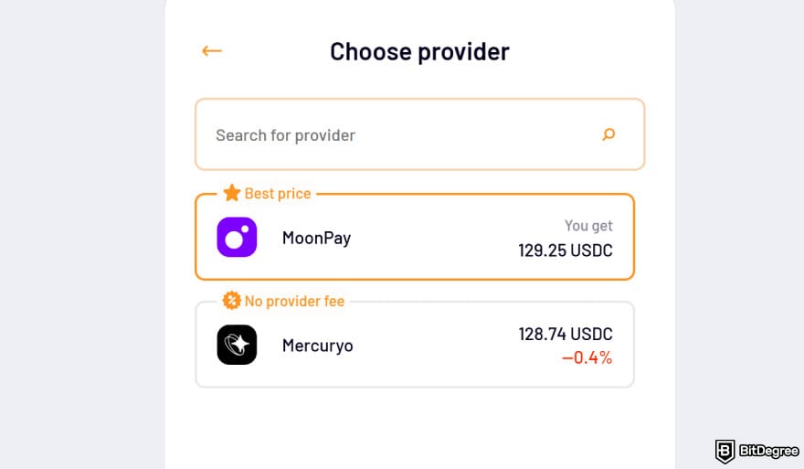Click the You get label
The height and width of the screenshot is (469, 804).
click(588, 226)
